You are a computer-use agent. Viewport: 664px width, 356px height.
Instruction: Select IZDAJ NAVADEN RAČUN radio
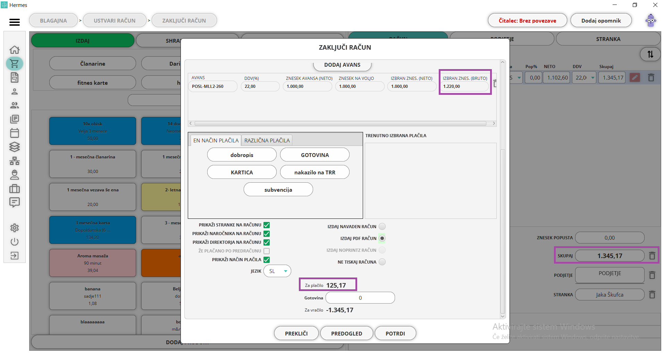click(x=382, y=226)
